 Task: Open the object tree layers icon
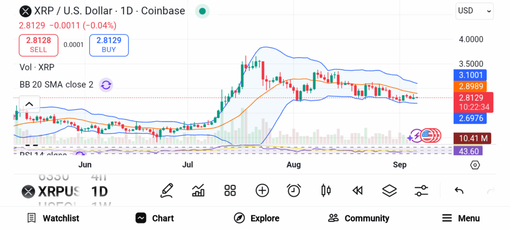(x=389, y=190)
